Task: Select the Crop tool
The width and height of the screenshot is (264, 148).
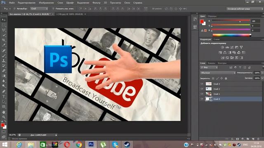Action: (x=4, y=40)
